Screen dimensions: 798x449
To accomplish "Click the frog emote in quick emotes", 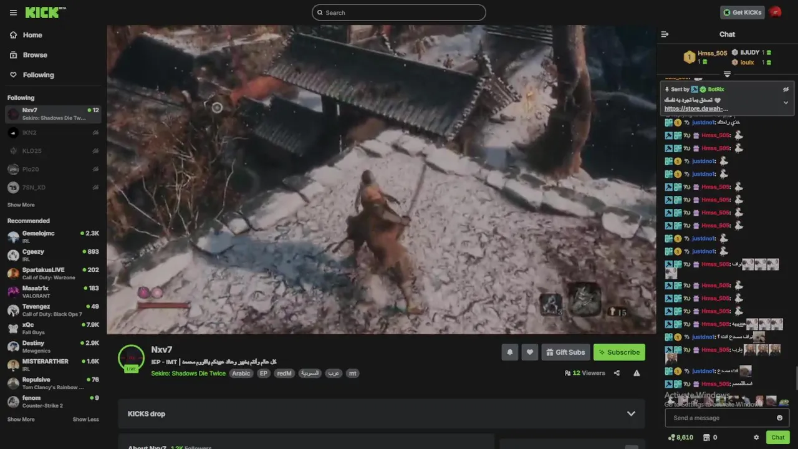I will (x=784, y=401).
